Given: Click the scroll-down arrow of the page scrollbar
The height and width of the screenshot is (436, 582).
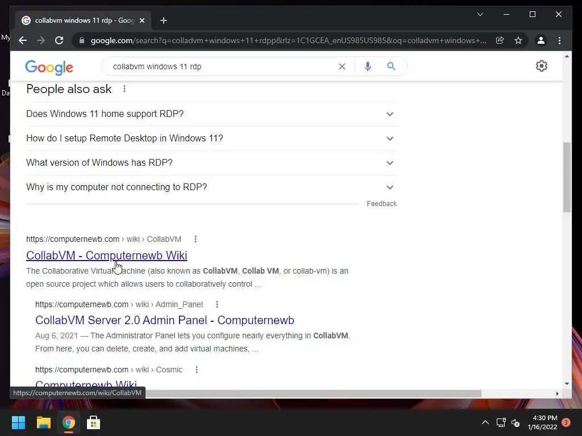Looking at the screenshot, I should pyautogui.click(x=567, y=384).
